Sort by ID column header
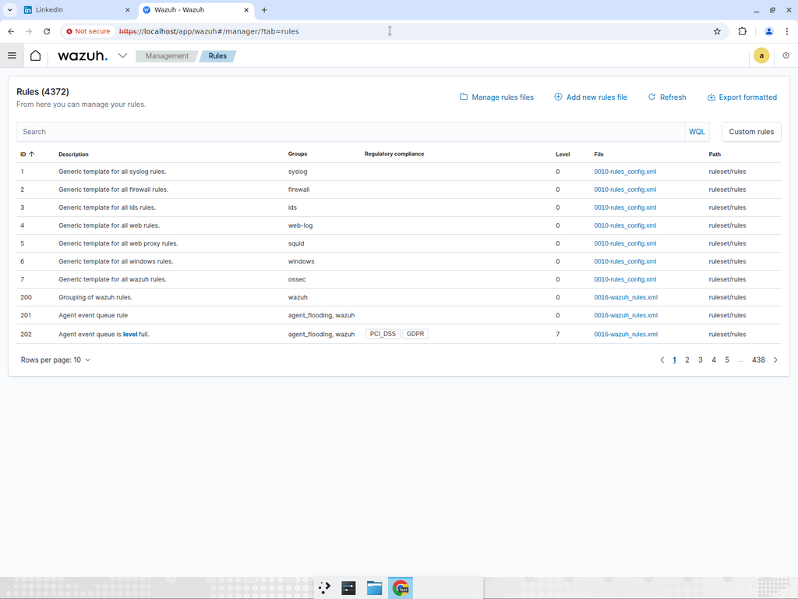Screen dimensions: 798x599 27,154
